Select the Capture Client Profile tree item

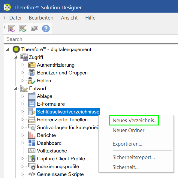[x=61, y=158]
